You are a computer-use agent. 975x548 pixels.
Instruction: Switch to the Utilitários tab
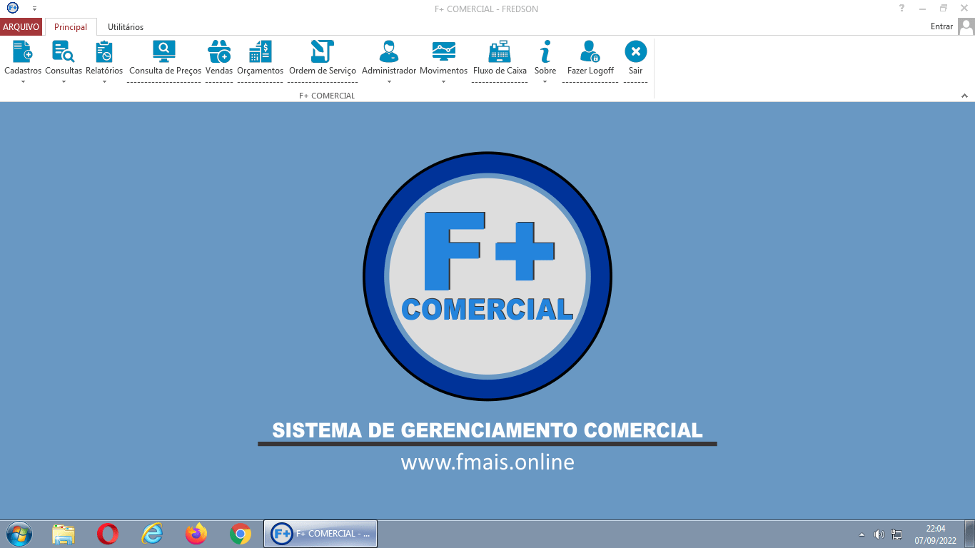point(126,27)
